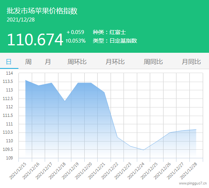Switch to the 周 weekly tab
The image size is (209, 188).
tap(28, 62)
